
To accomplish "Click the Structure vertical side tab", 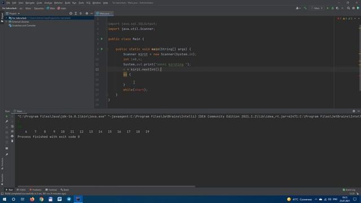I will point(2,164).
